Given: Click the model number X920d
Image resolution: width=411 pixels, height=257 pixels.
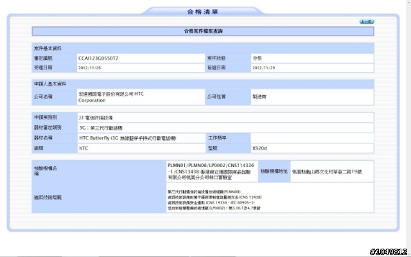Looking at the screenshot, I should point(259,148).
